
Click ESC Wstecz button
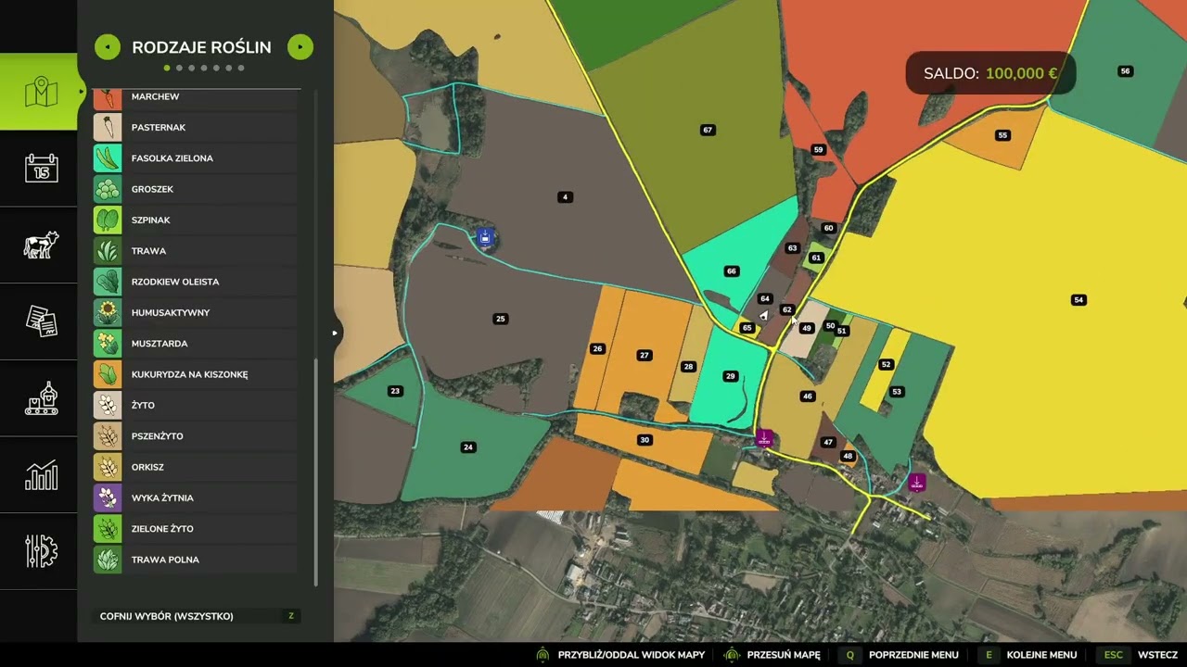(1138, 655)
